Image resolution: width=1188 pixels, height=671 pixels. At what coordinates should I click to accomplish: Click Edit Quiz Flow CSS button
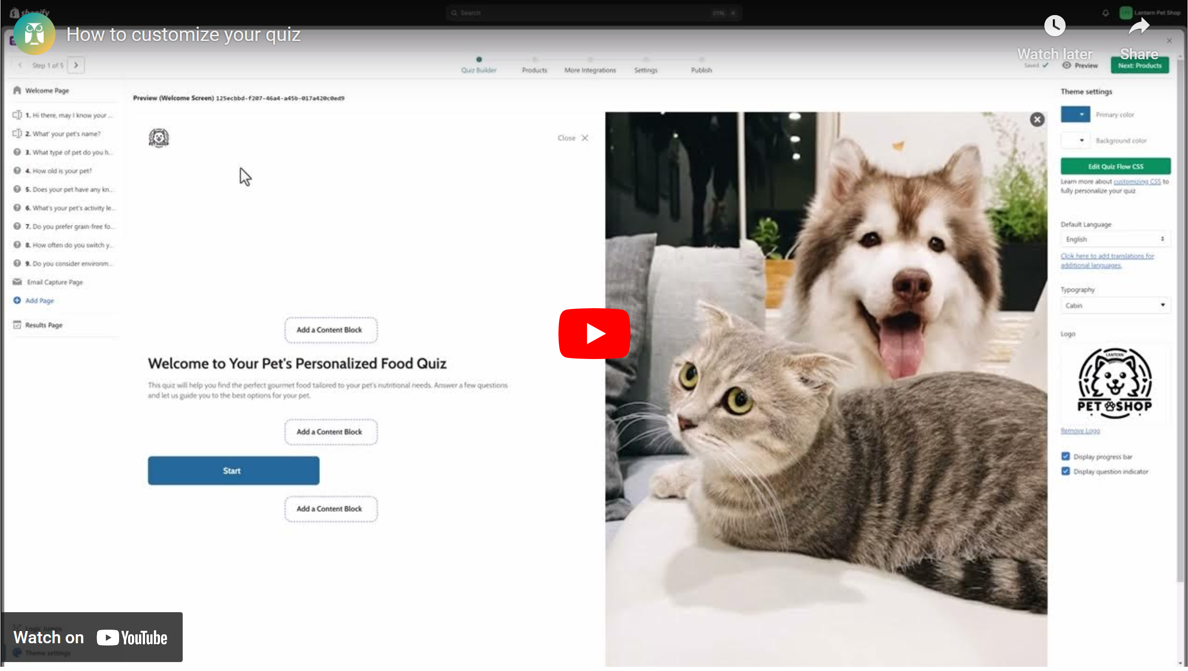click(1115, 167)
